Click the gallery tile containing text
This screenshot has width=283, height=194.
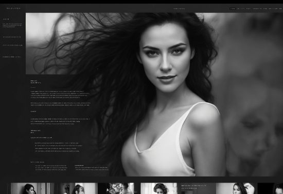pos(197,188)
